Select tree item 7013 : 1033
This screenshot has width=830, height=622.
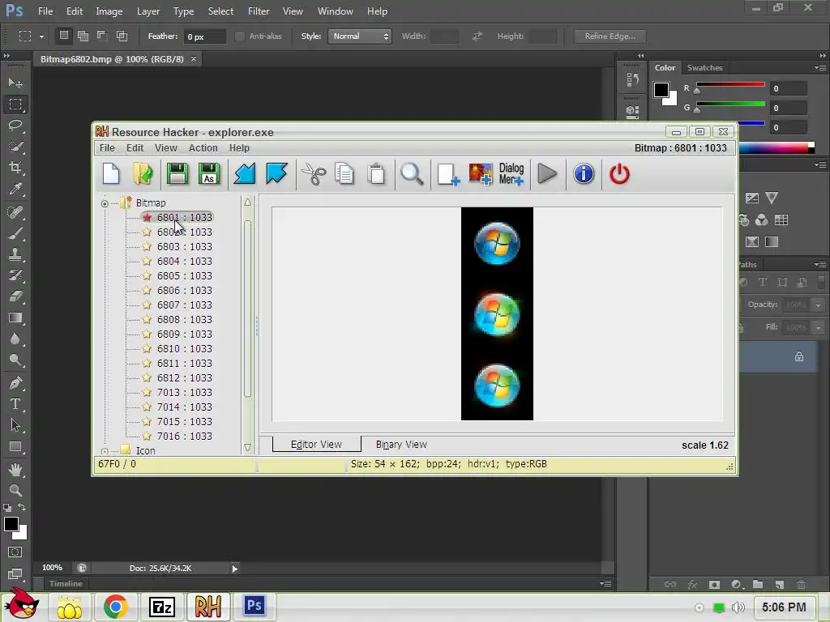pyautogui.click(x=184, y=393)
